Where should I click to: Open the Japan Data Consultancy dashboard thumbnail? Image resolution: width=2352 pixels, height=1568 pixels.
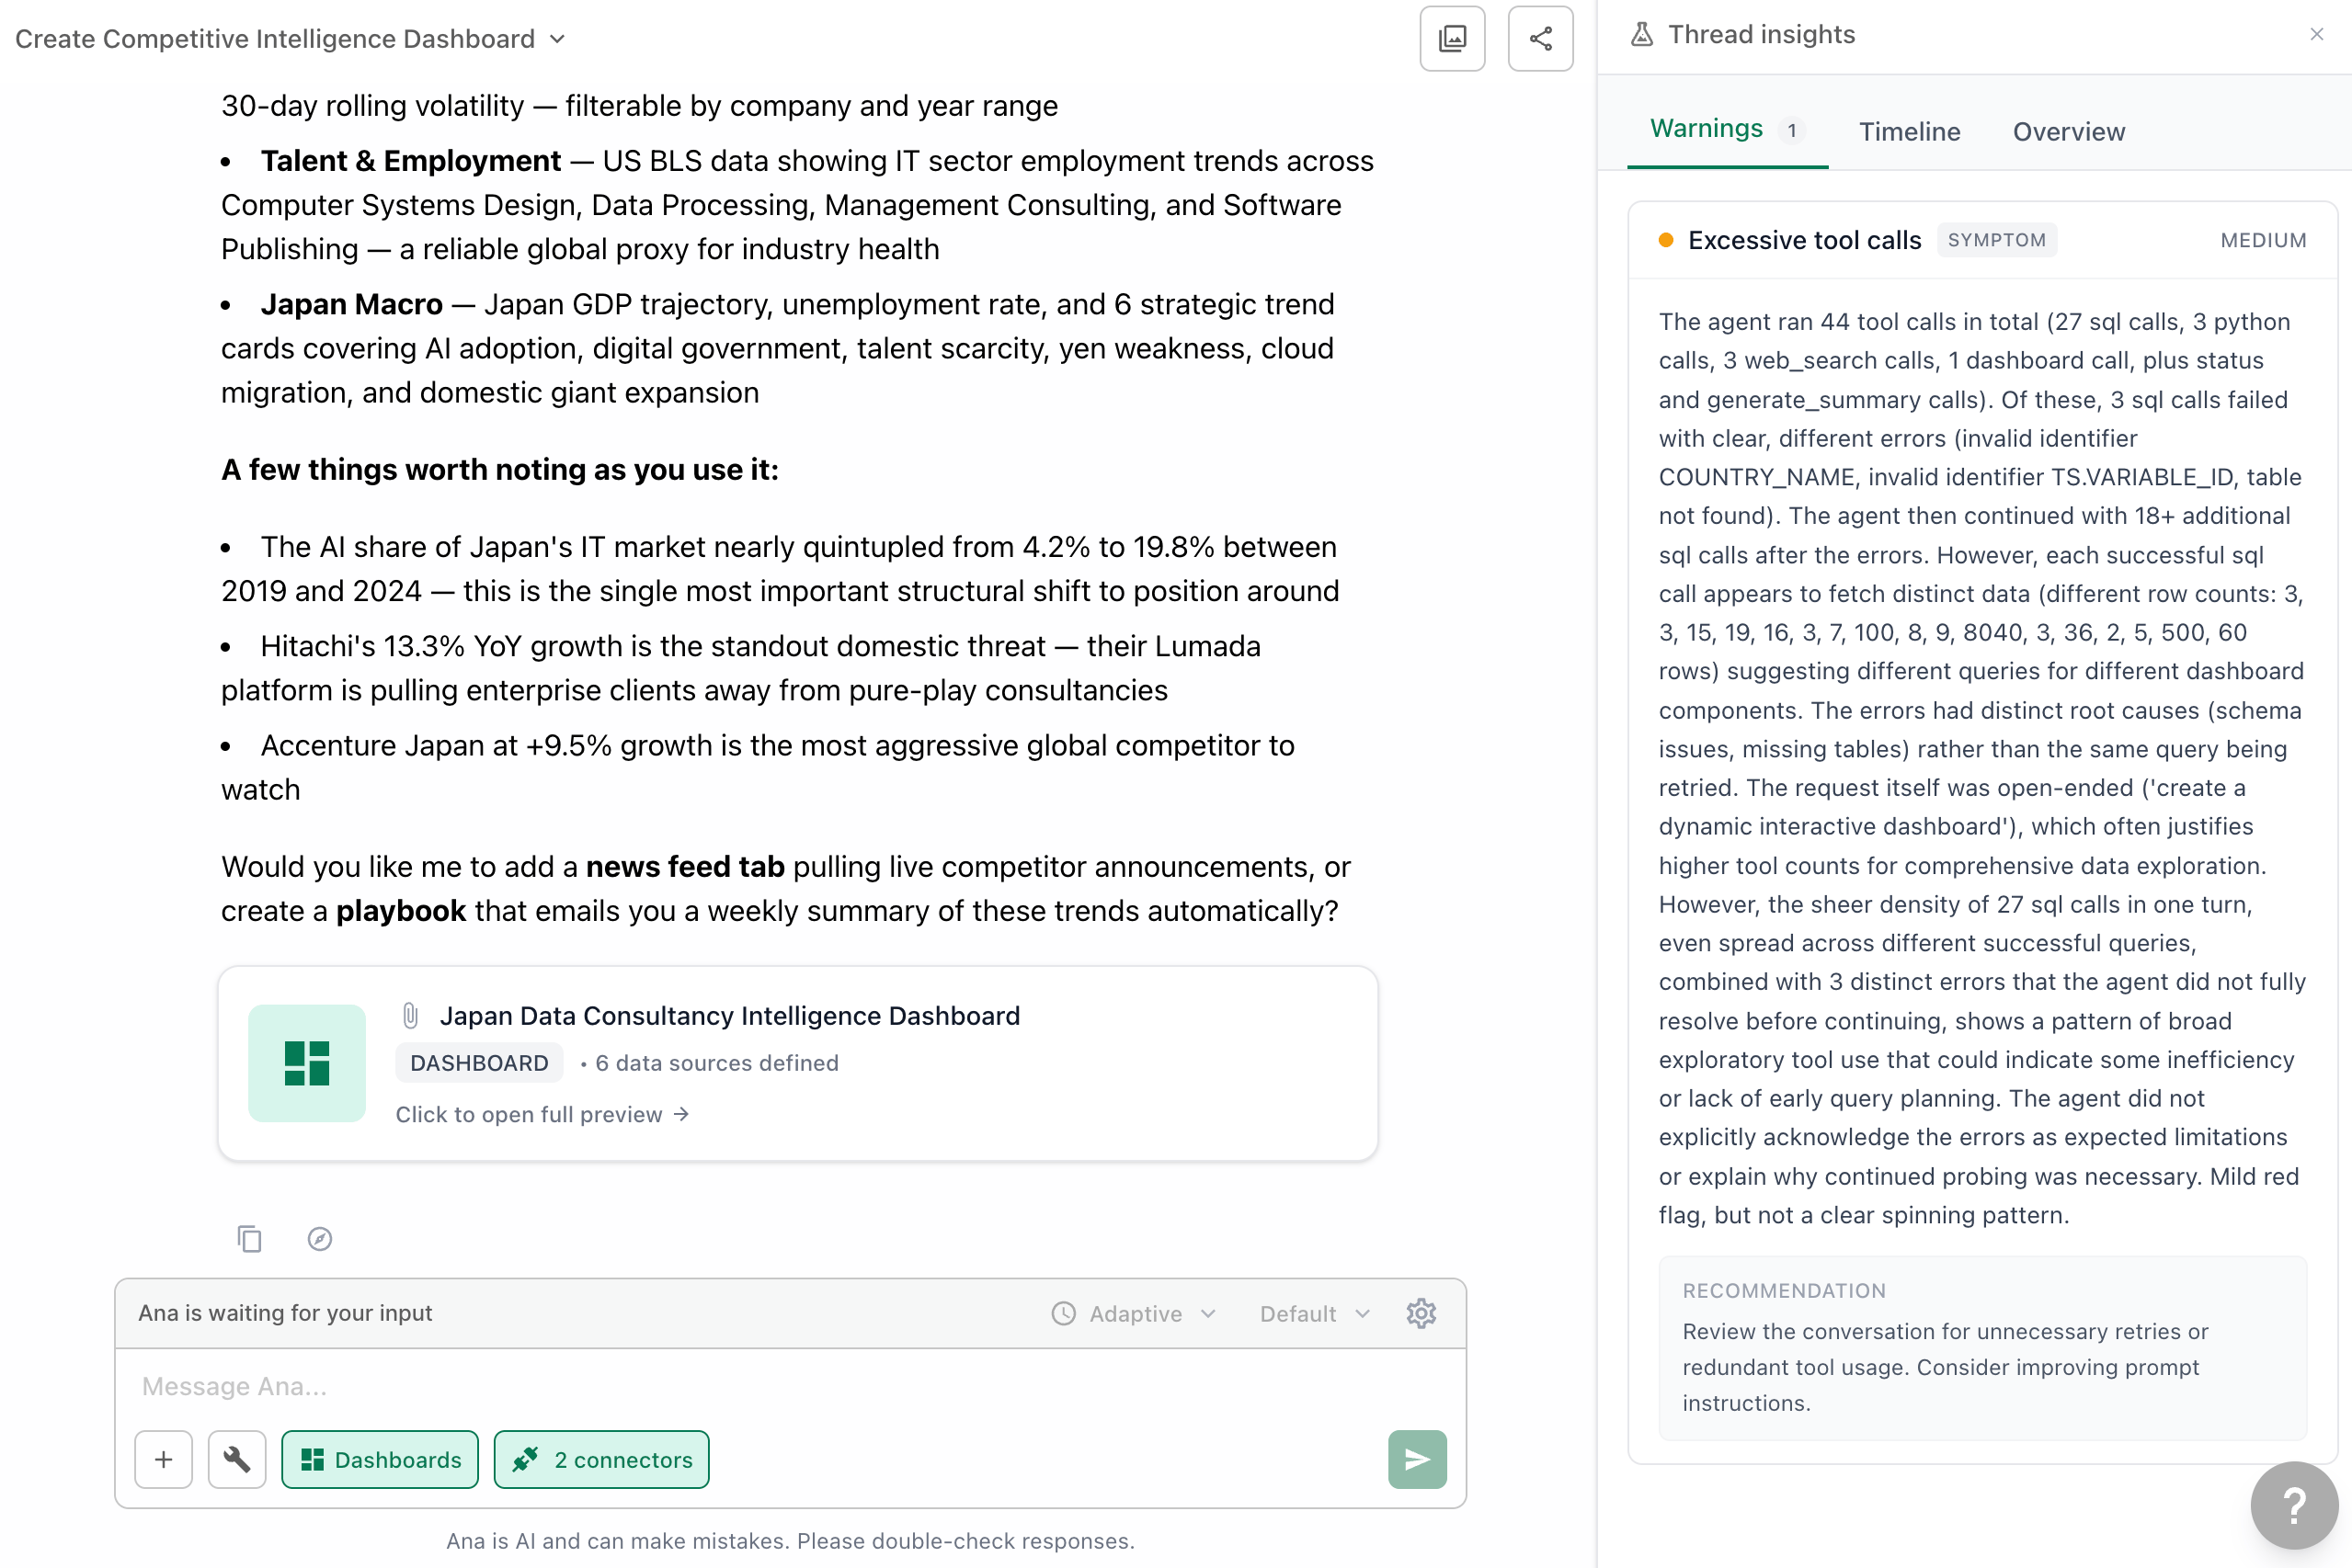point(306,1062)
